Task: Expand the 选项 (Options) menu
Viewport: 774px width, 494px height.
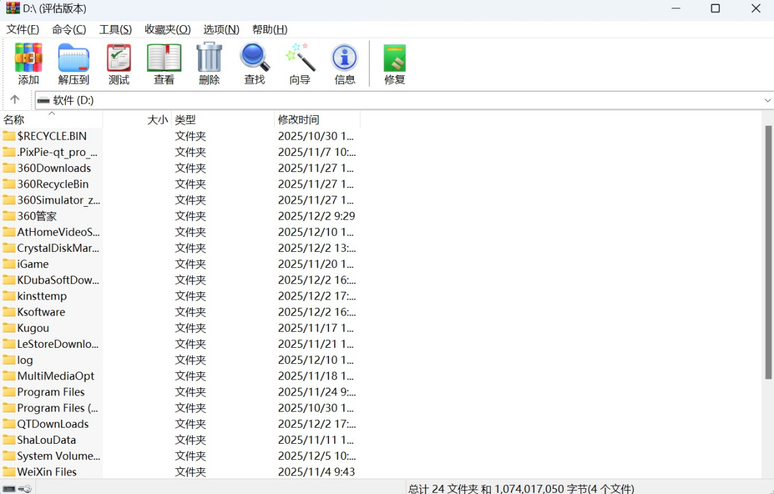Action: tap(222, 29)
